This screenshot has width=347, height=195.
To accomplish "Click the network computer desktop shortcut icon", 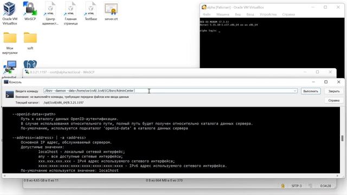I will point(10,67).
